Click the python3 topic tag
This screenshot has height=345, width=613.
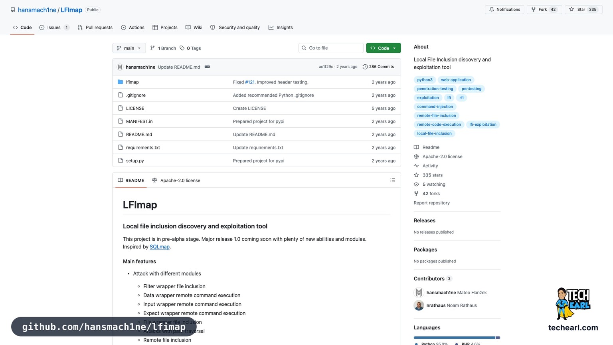[x=425, y=80]
